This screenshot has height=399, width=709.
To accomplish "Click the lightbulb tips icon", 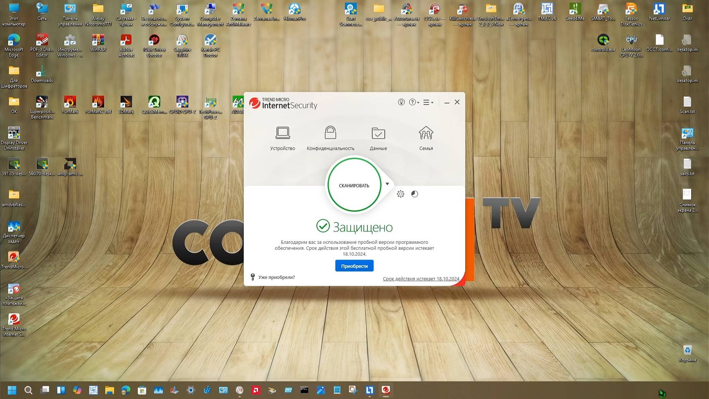I will point(401,102).
